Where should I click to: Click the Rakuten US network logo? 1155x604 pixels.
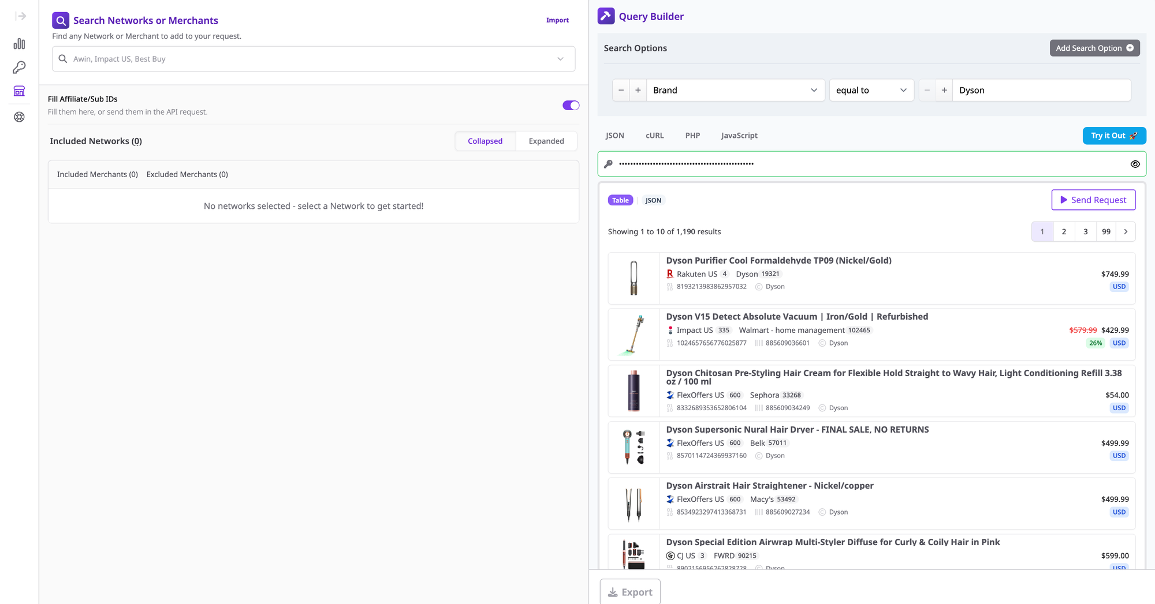click(670, 274)
